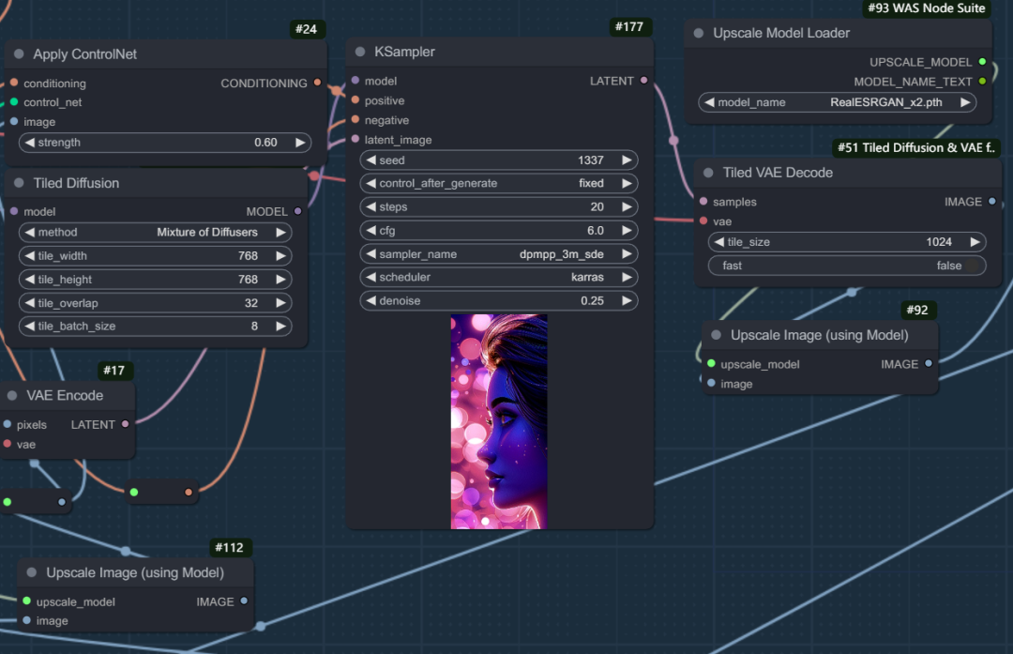Click the KSampler preview image thumbnail
1013x654 pixels.
coord(499,421)
